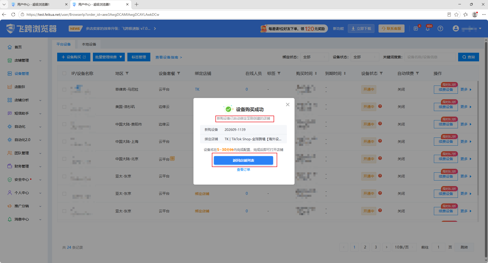
Task: Check the 美国-洛杉矶 row checkbox
Action: (x=64, y=107)
